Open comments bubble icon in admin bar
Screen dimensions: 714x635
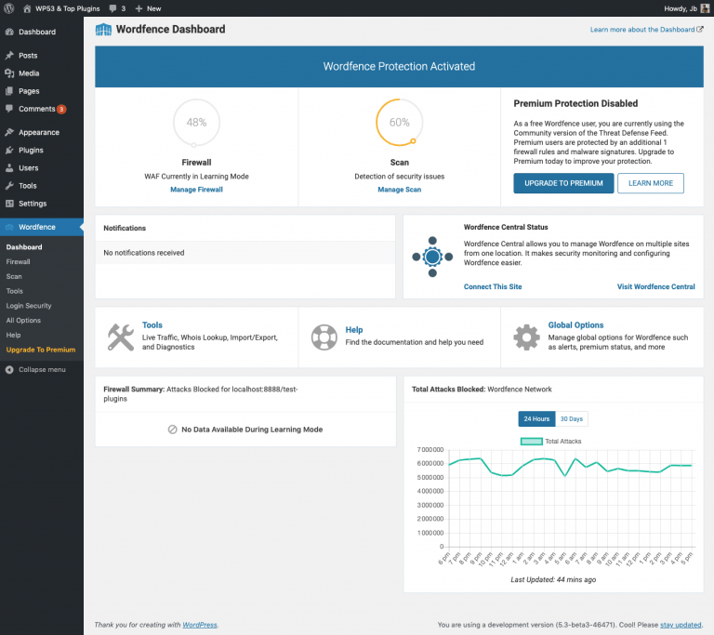click(112, 8)
